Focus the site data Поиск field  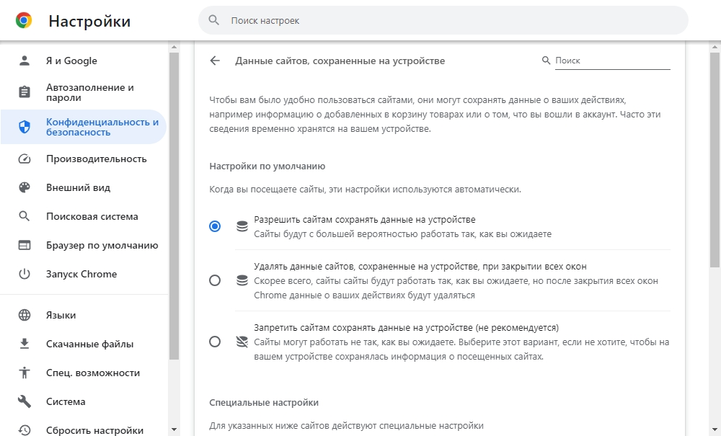click(612, 61)
